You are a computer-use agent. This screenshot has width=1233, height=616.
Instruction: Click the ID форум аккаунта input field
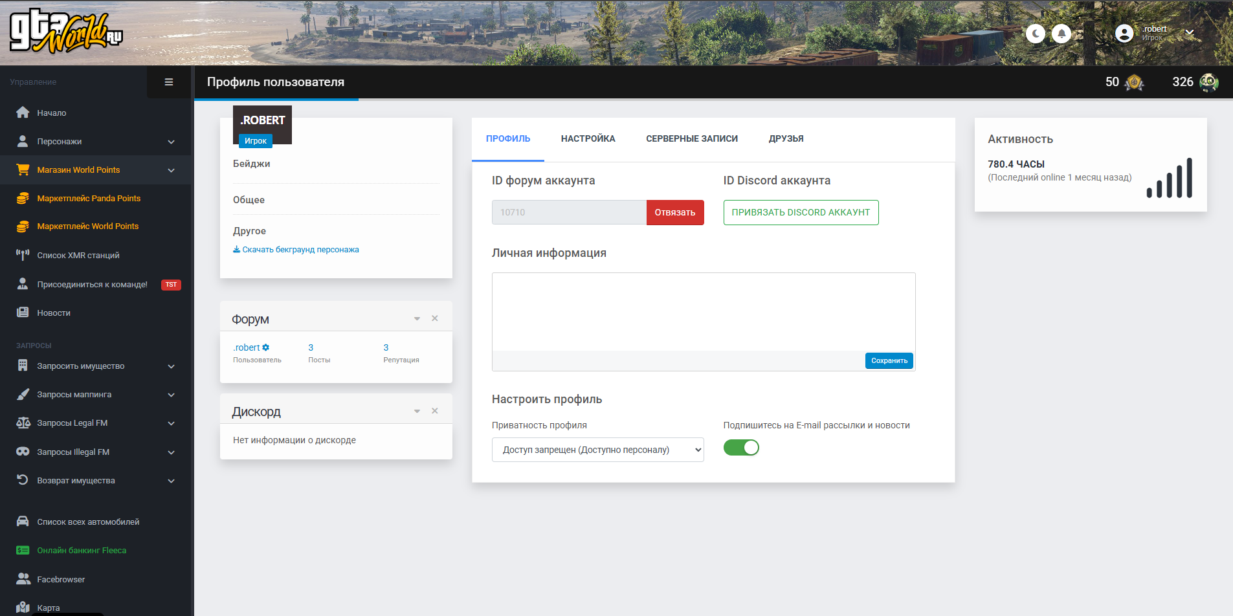pos(569,212)
